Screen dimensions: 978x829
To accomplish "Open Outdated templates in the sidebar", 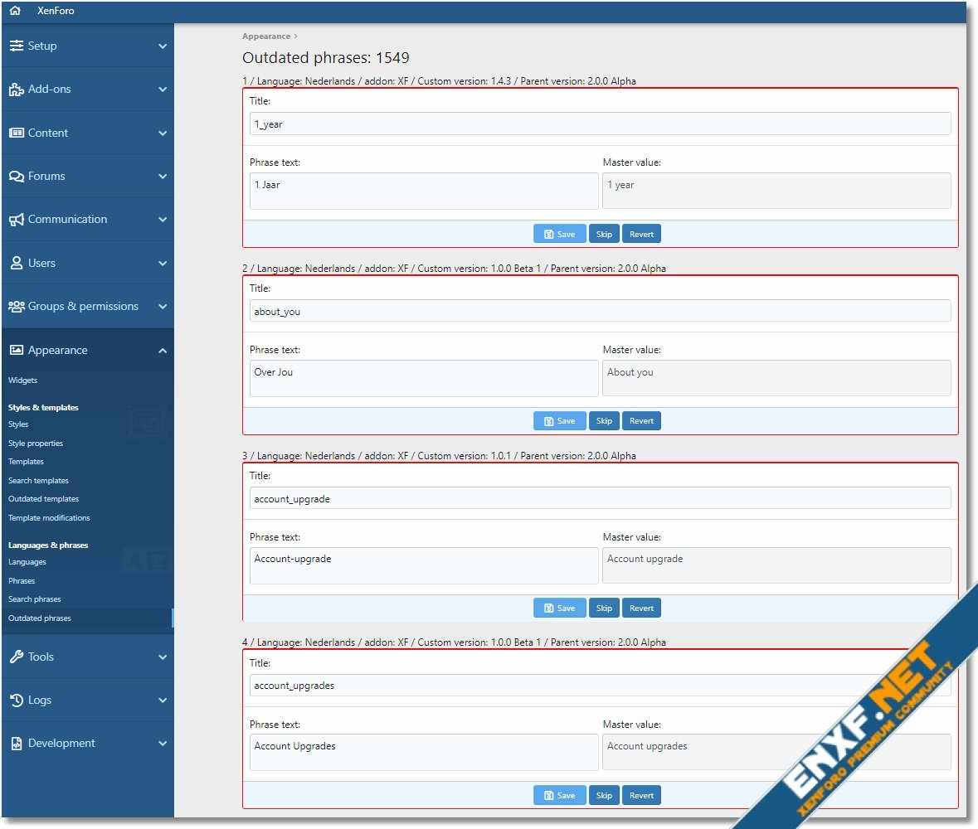I will pyautogui.click(x=43, y=499).
